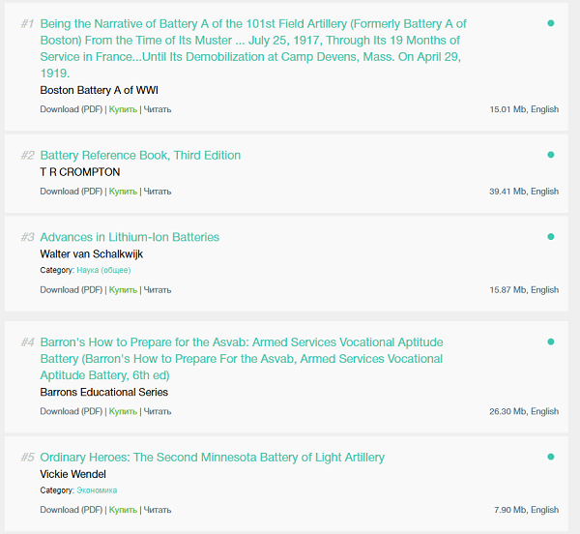Viewport: 580px width, 534px height.
Task: Click the green status dot for Battery Reference Book
Action: [551, 155]
